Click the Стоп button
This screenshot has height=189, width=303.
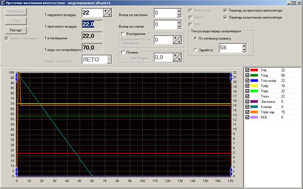[16, 21]
